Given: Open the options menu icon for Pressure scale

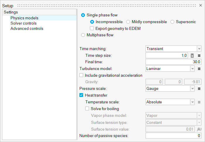Looking at the screenshot, I should point(199,88).
